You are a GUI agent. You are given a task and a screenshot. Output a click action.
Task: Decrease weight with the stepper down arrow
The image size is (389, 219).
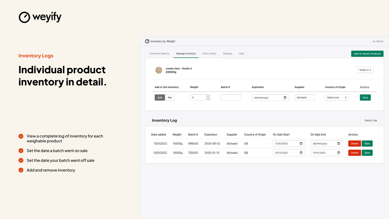click(x=208, y=99)
